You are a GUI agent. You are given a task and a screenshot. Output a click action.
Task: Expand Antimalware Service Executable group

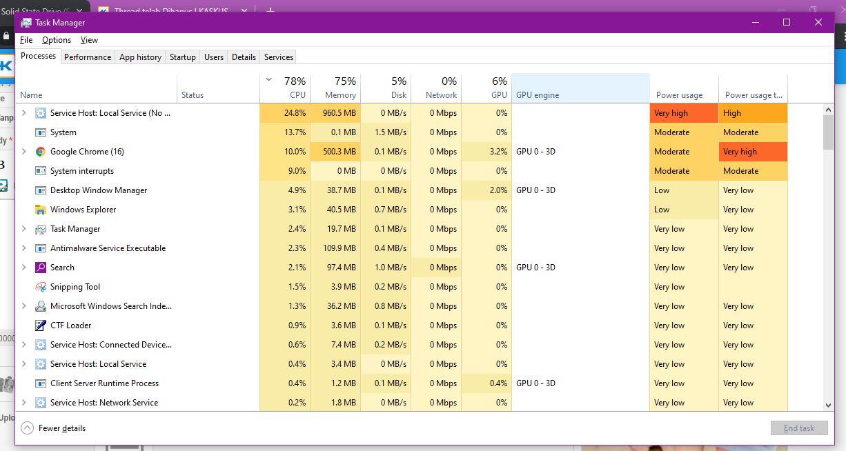click(24, 248)
